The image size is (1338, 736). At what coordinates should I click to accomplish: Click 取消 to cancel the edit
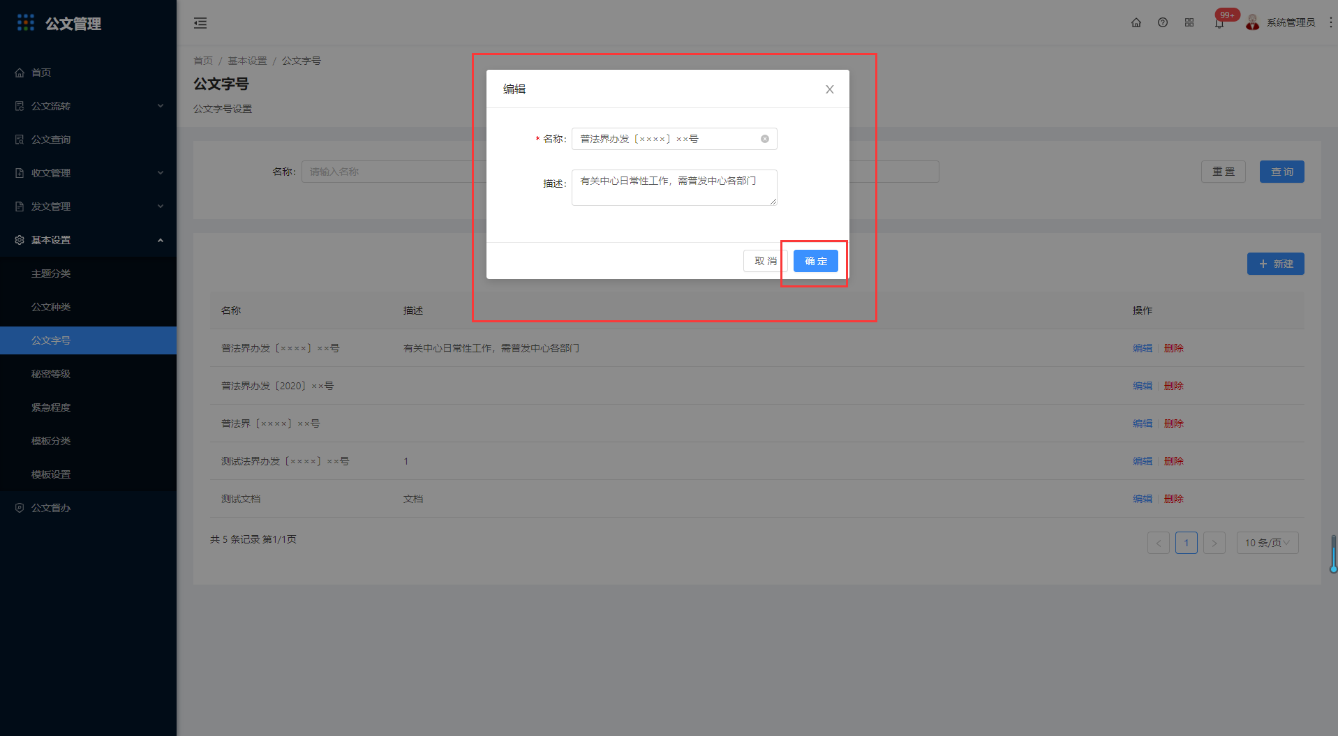766,261
